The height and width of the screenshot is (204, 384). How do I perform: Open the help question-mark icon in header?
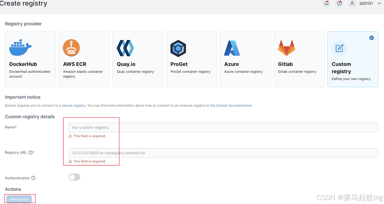339,3
